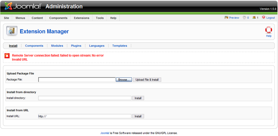Switch to the Languages tab

click(x=97, y=46)
